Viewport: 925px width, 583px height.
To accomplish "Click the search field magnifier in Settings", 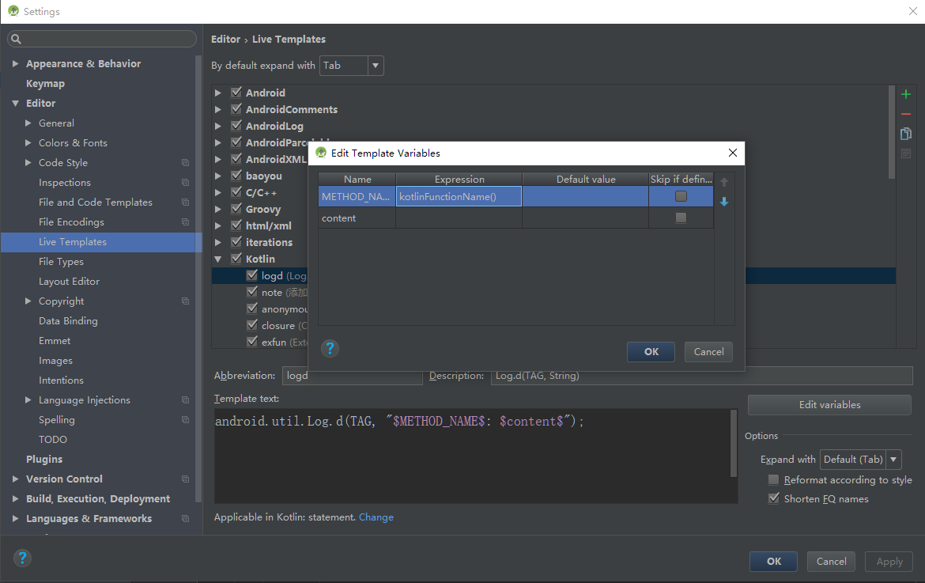I will 15,38.
